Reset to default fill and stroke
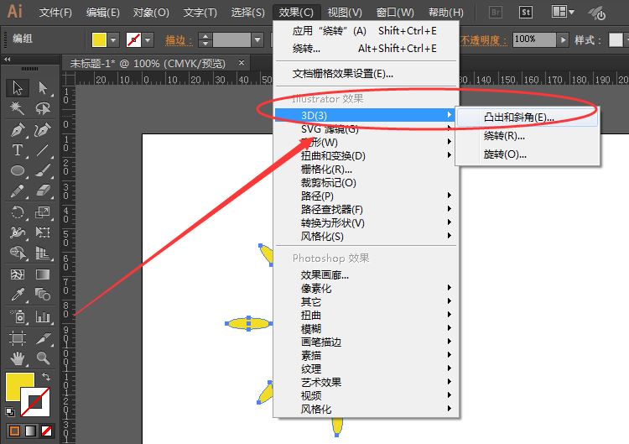The height and width of the screenshot is (444, 629). (9, 411)
